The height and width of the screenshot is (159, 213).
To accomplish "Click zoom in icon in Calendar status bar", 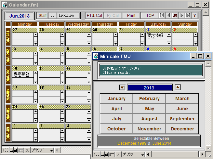I will 16,150.
